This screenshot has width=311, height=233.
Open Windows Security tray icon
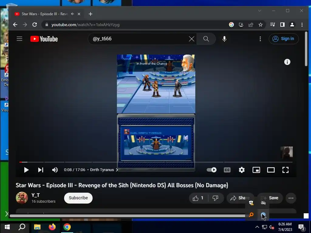(x=251, y=203)
